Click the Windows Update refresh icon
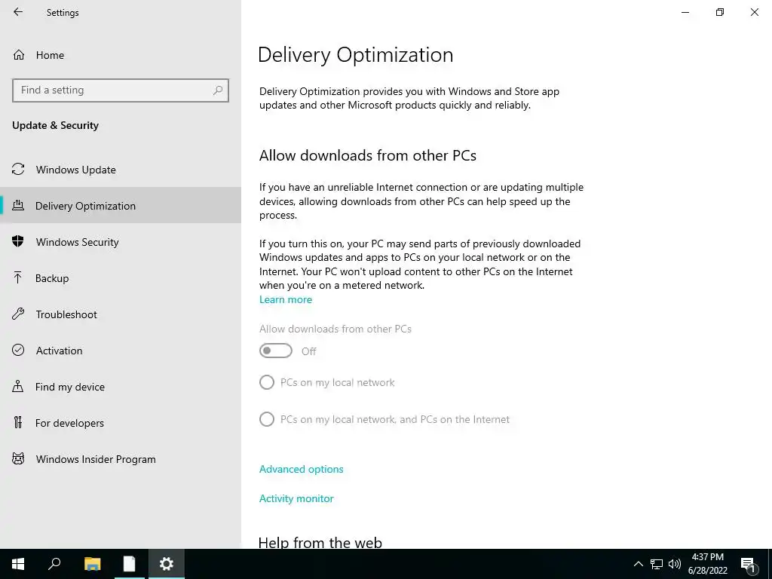This screenshot has height=579, width=772. [x=18, y=170]
